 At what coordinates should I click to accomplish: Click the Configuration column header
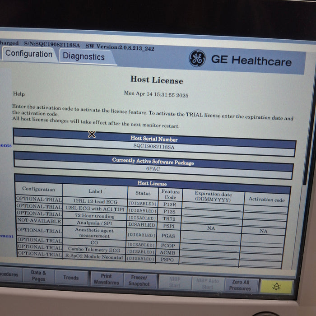[38, 189]
